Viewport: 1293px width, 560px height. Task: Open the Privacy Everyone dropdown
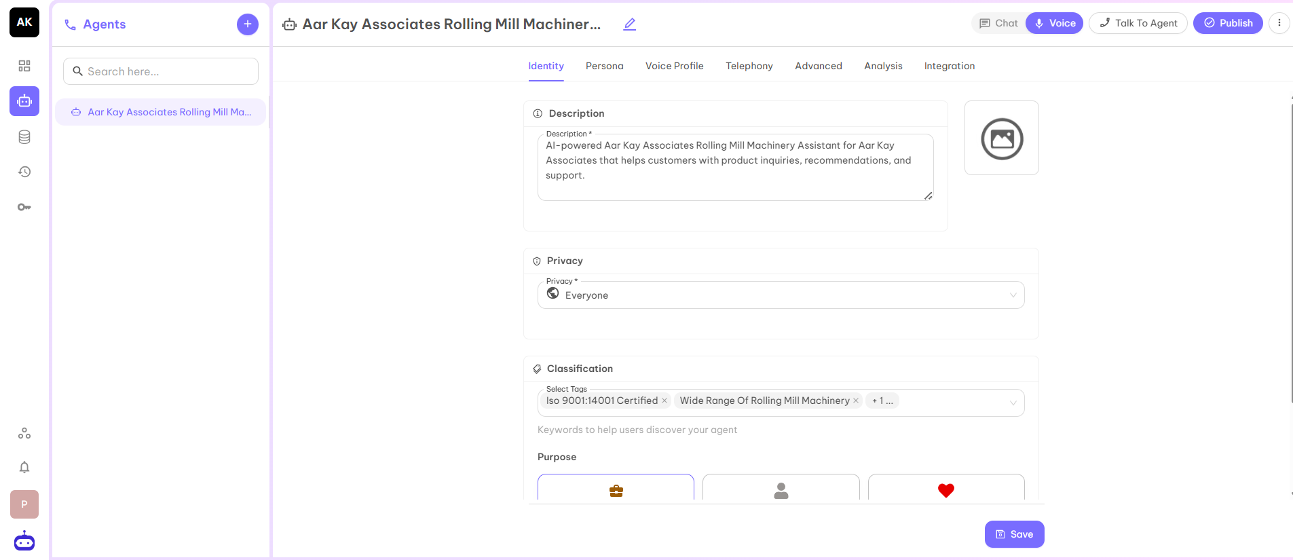point(781,295)
